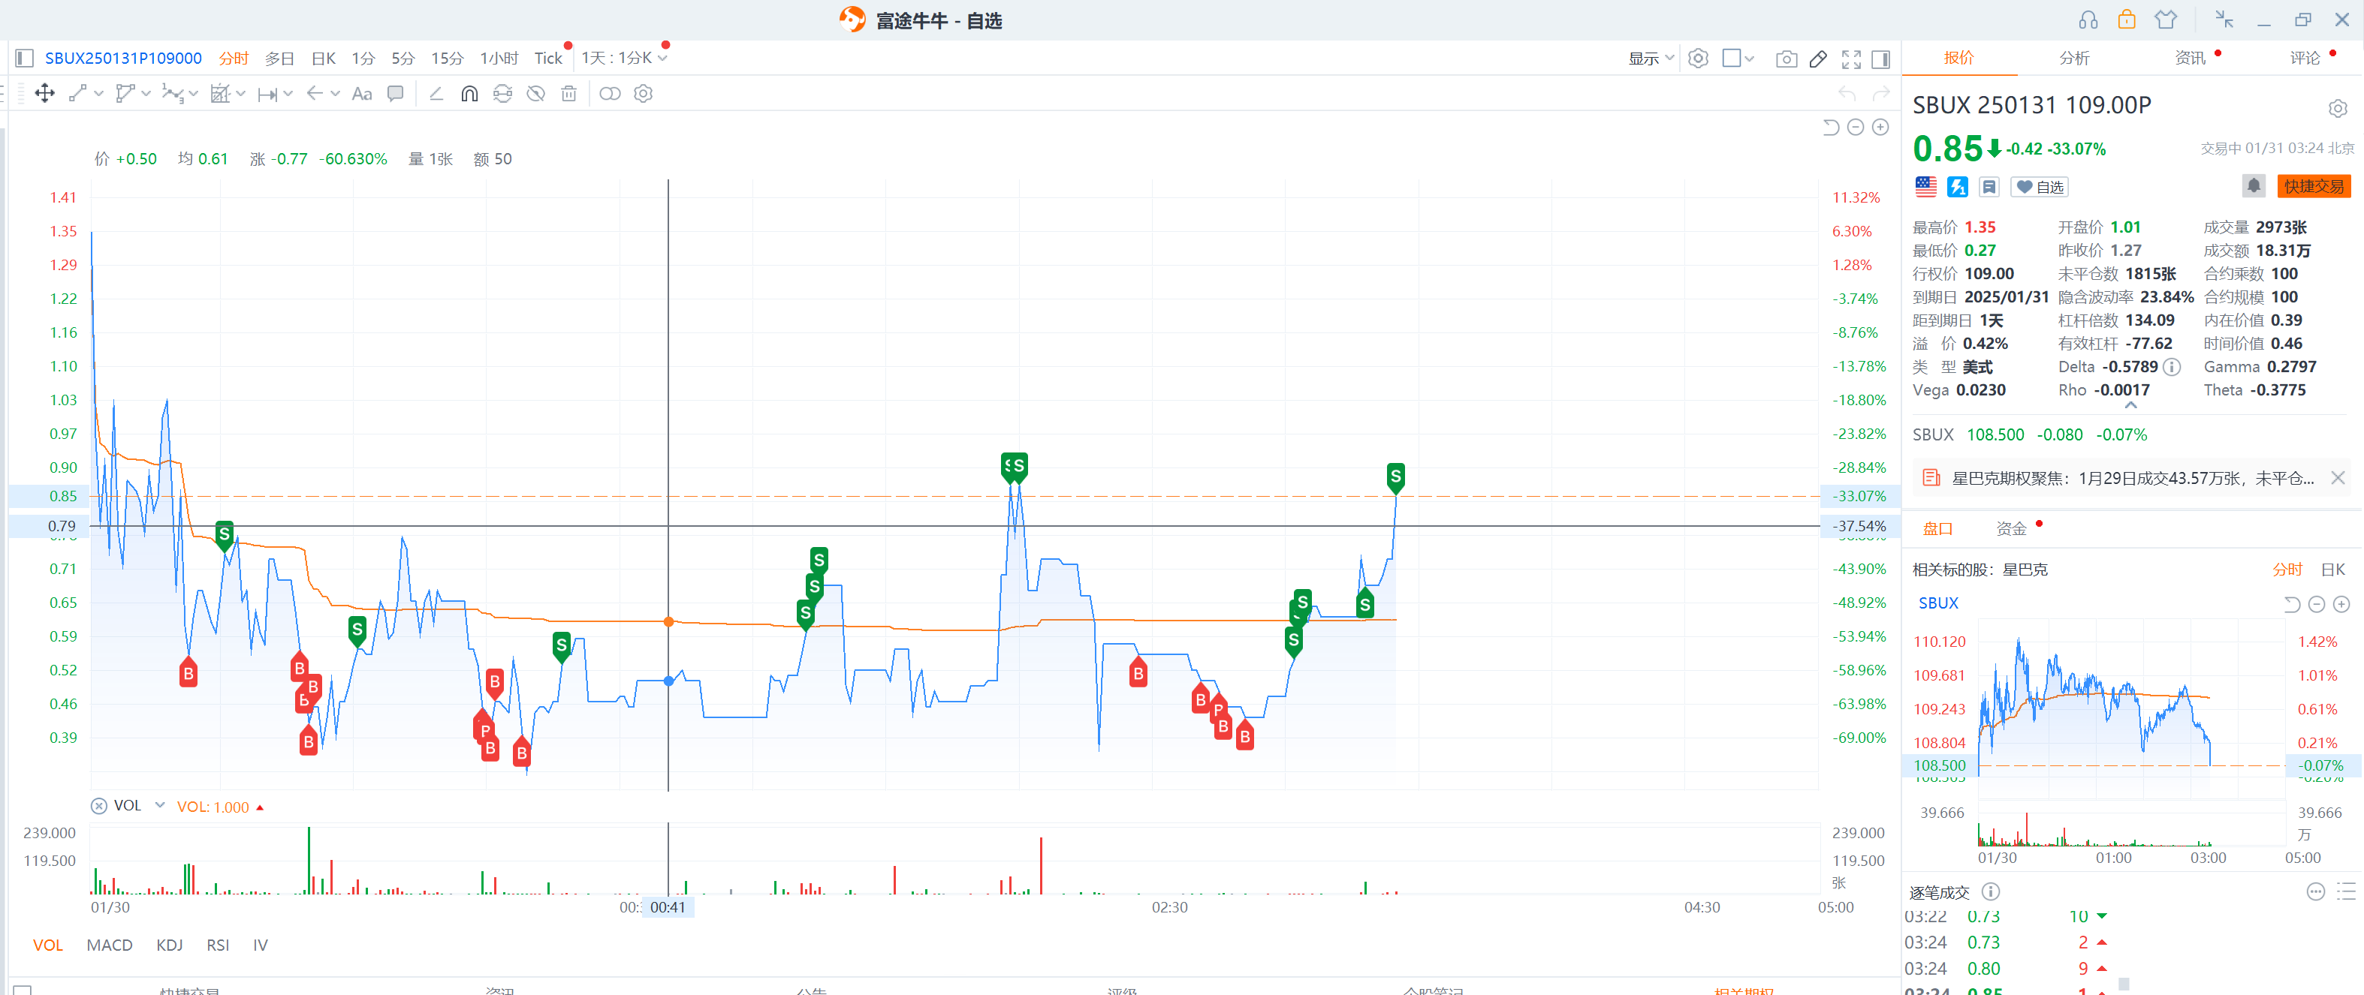Screen dimensions: 2364x995
Task: Click the pencil drawing tools icon
Action: pyautogui.click(x=1818, y=59)
